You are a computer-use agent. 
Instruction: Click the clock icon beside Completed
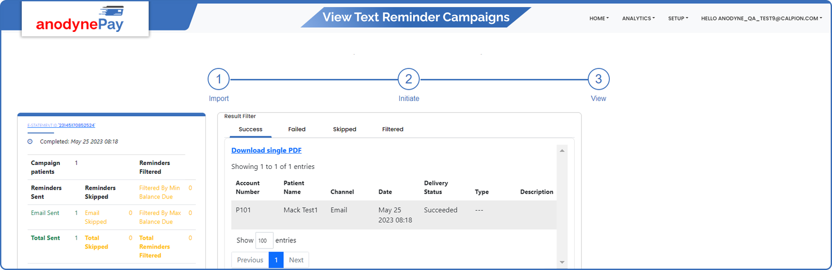click(30, 142)
